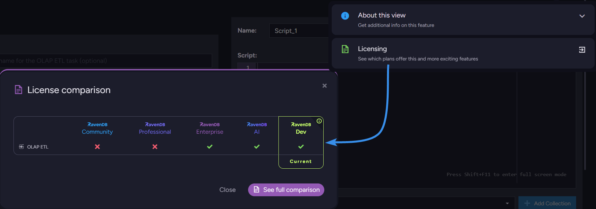Close the License comparison dialog with X

[325, 86]
